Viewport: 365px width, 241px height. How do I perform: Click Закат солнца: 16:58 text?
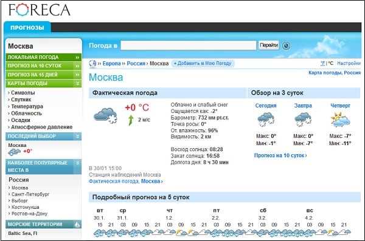pyautogui.click(x=195, y=155)
